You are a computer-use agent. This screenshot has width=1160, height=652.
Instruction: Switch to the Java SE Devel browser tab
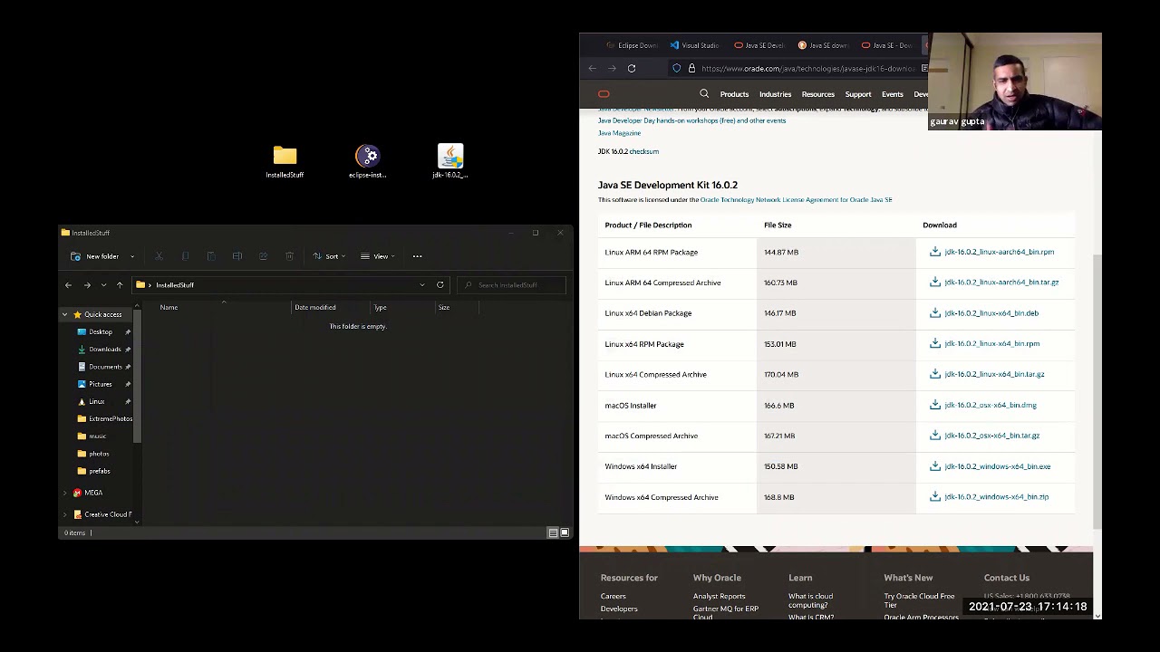(x=759, y=45)
